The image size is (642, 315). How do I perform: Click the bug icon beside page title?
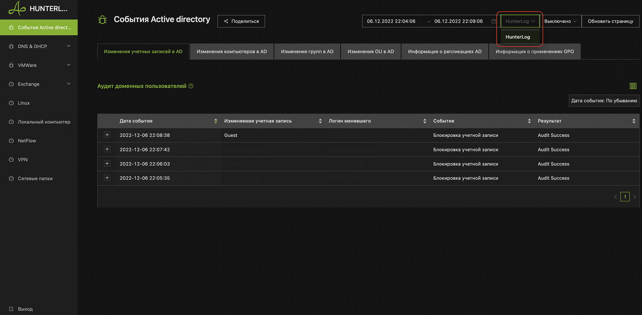103,20
